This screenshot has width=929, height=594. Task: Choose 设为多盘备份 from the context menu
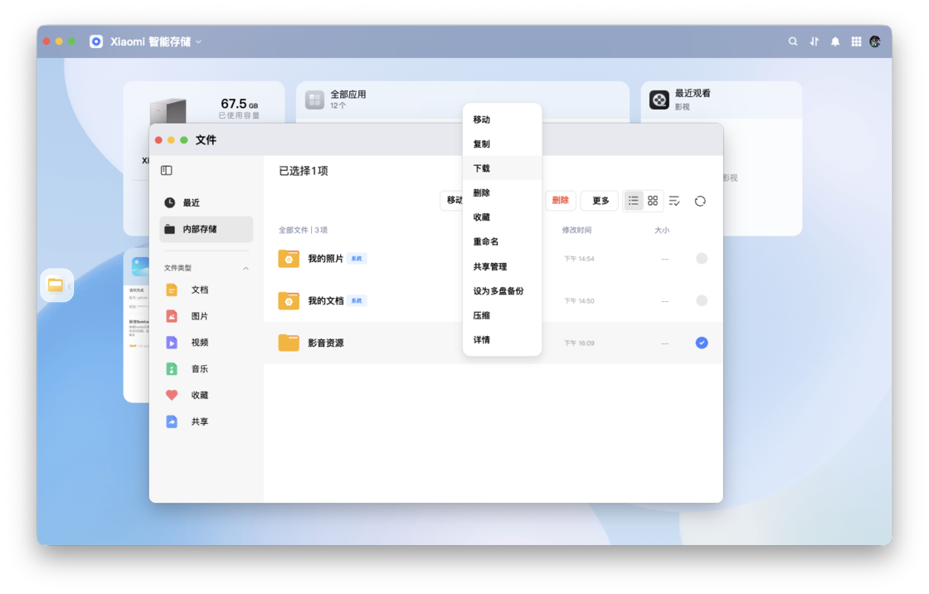tap(503, 291)
